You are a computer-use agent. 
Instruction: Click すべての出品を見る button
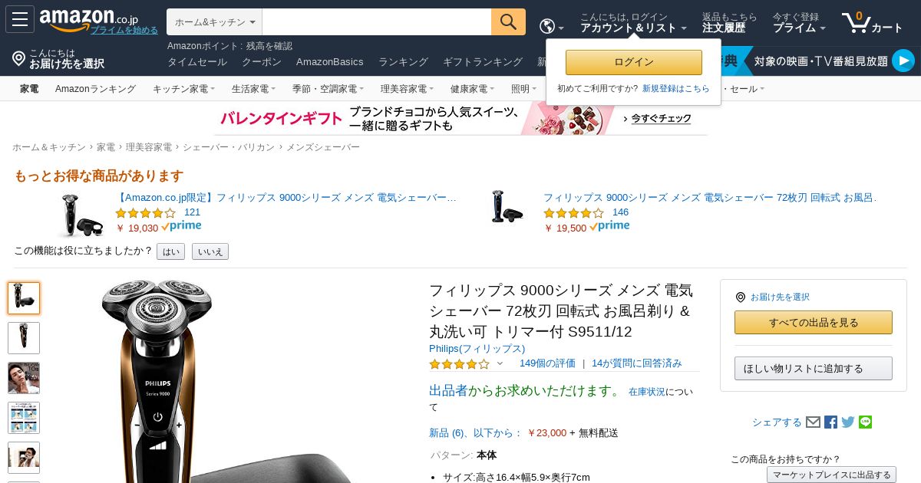coord(814,323)
